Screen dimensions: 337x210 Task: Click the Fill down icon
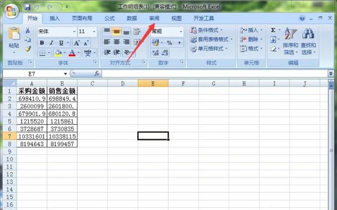click(x=273, y=39)
